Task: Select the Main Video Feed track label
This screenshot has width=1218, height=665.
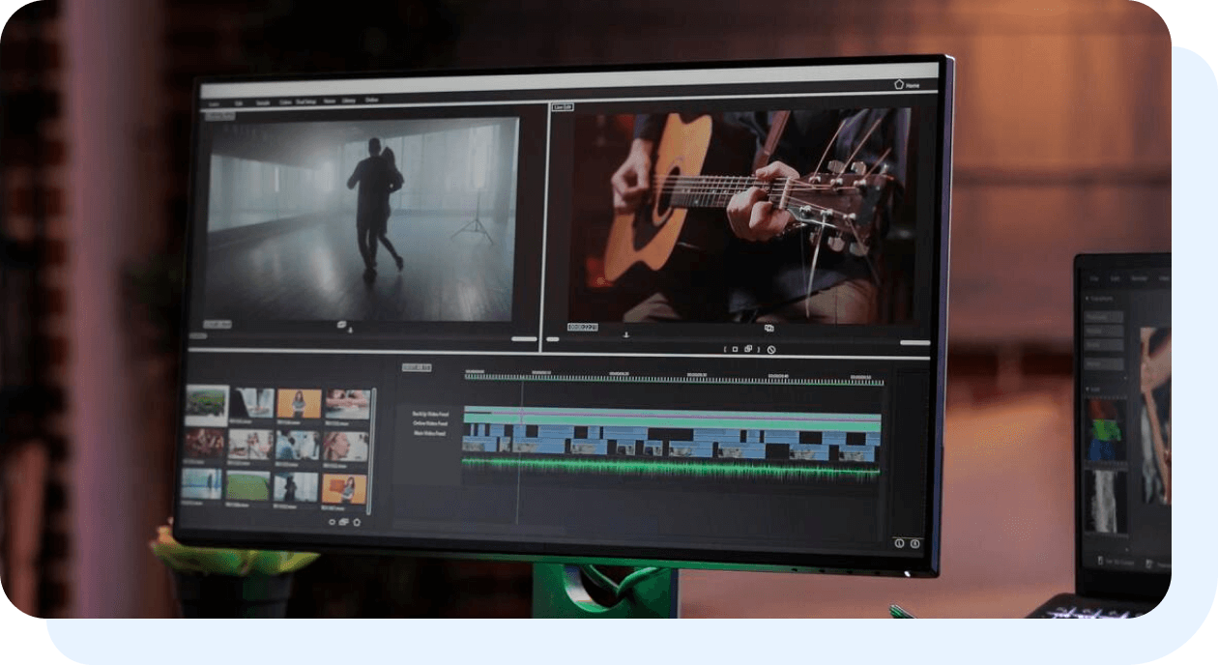Action: point(429,434)
